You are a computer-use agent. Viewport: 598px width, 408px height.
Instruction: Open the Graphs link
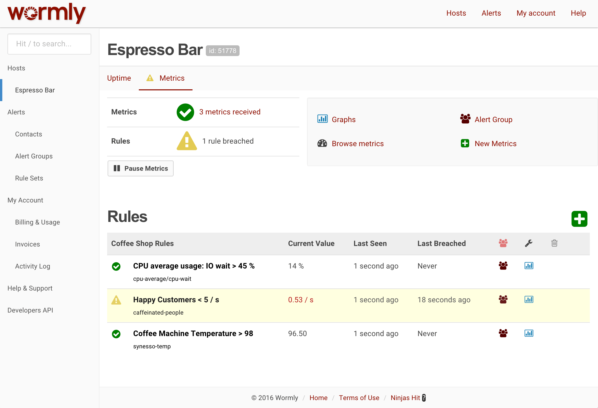pos(343,120)
